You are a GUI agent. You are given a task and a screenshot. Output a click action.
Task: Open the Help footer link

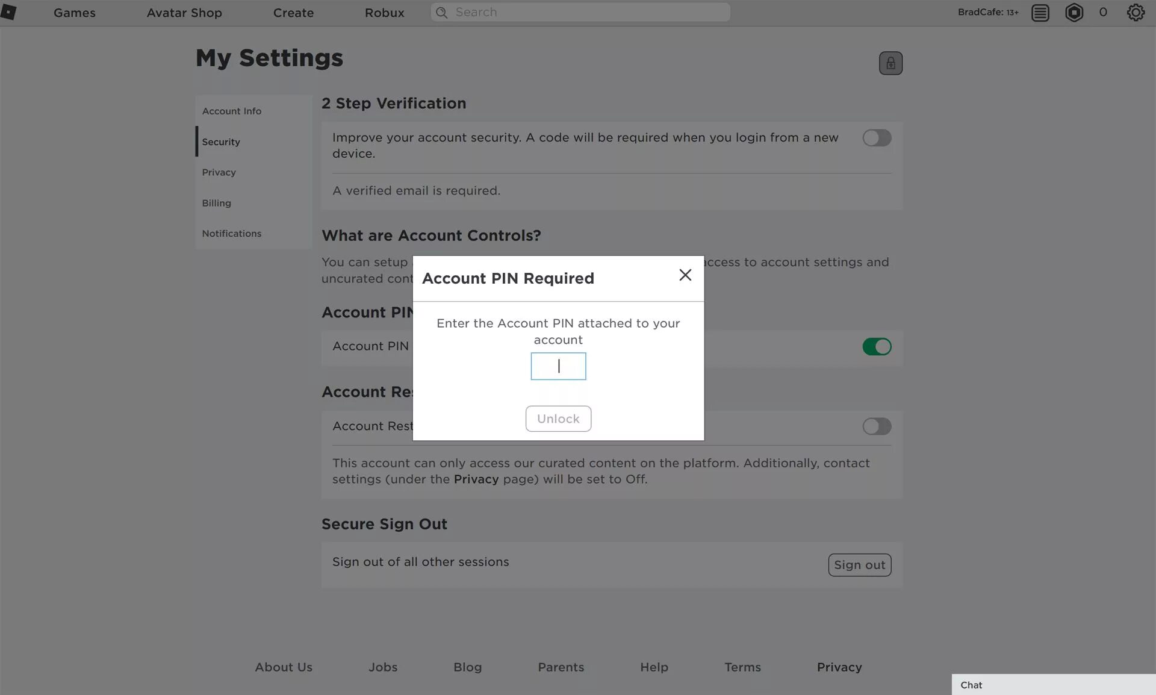(x=654, y=667)
